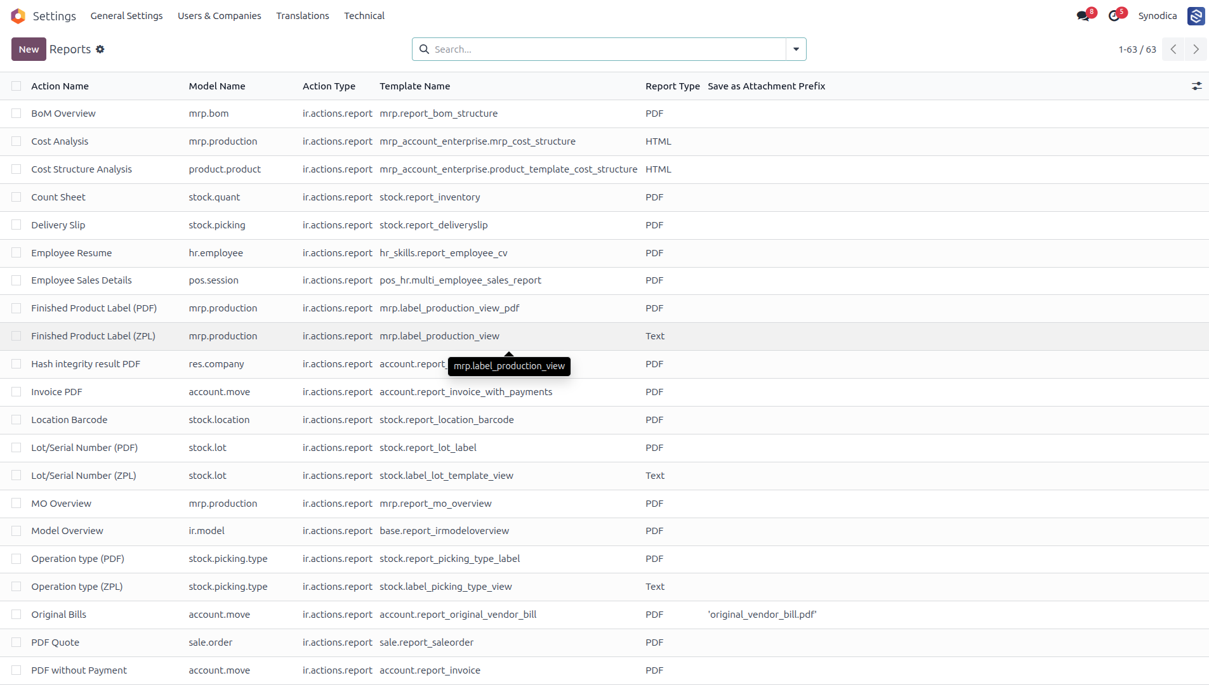The width and height of the screenshot is (1209, 685).
Task: Click ir.model model cell
Action: click(206, 531)
